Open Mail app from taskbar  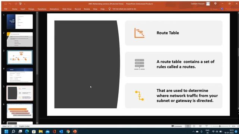[47, 131]
